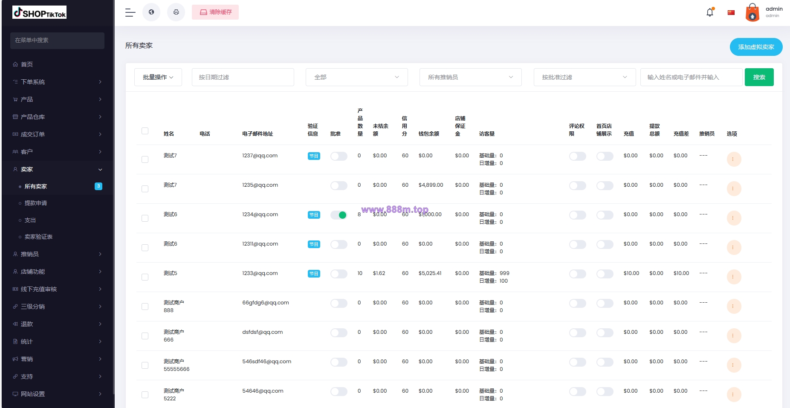Image resolution: width=790 pixels, height=408 pixels.
Task: Open 提款申请 submenu item
Action: pos(36,203)
